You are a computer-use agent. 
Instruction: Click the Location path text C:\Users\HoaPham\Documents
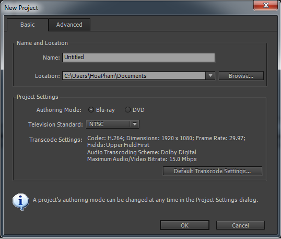106,76
